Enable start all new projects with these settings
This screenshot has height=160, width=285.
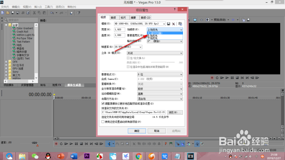tap(103, 122)
